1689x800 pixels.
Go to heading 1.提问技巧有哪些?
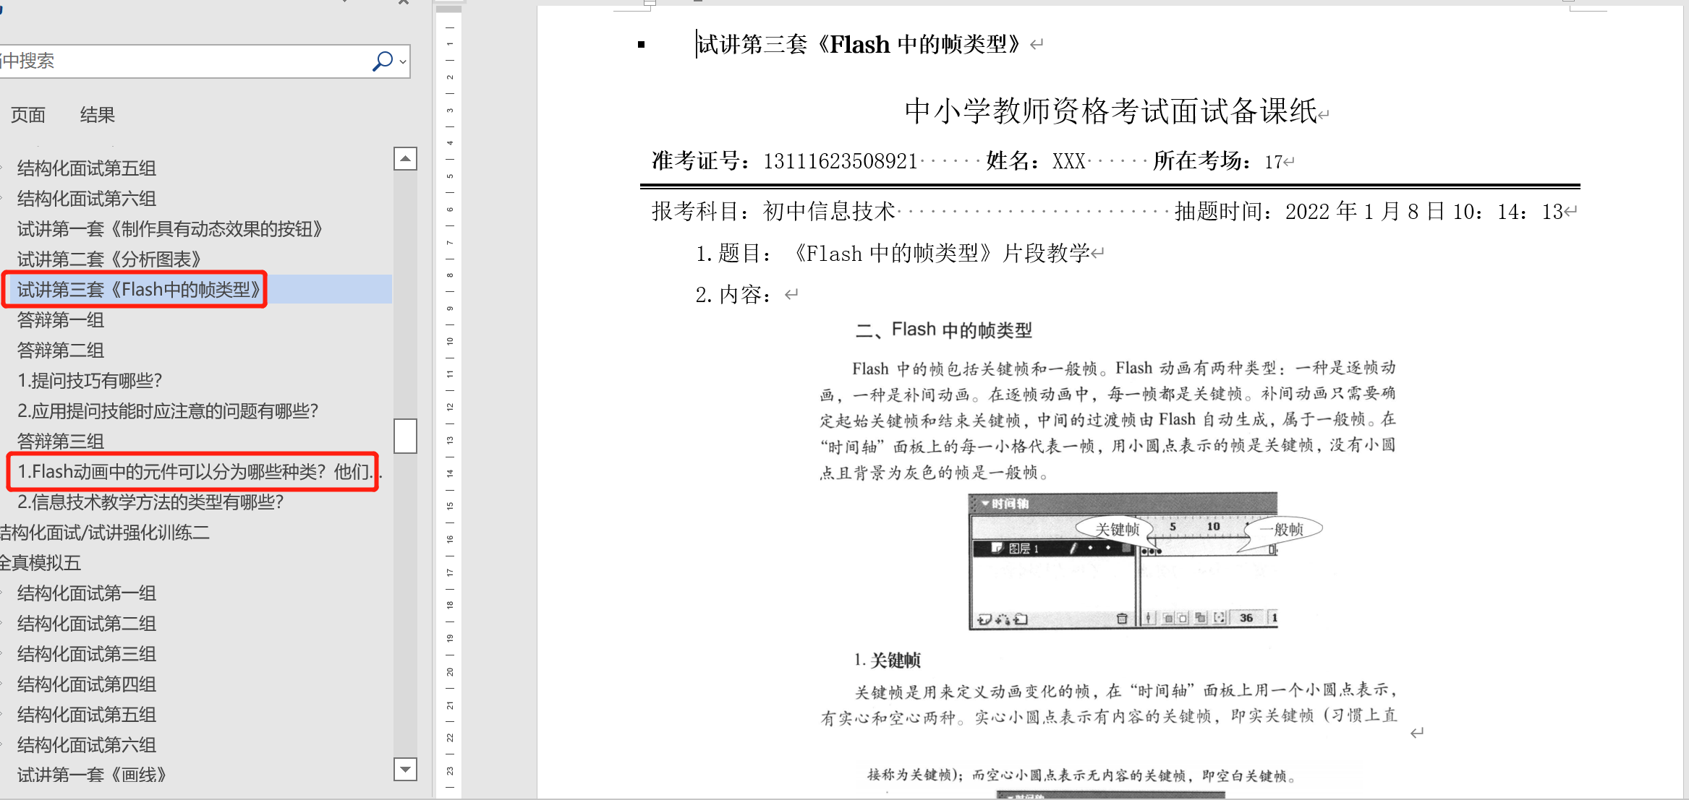[x=90, y=381]
